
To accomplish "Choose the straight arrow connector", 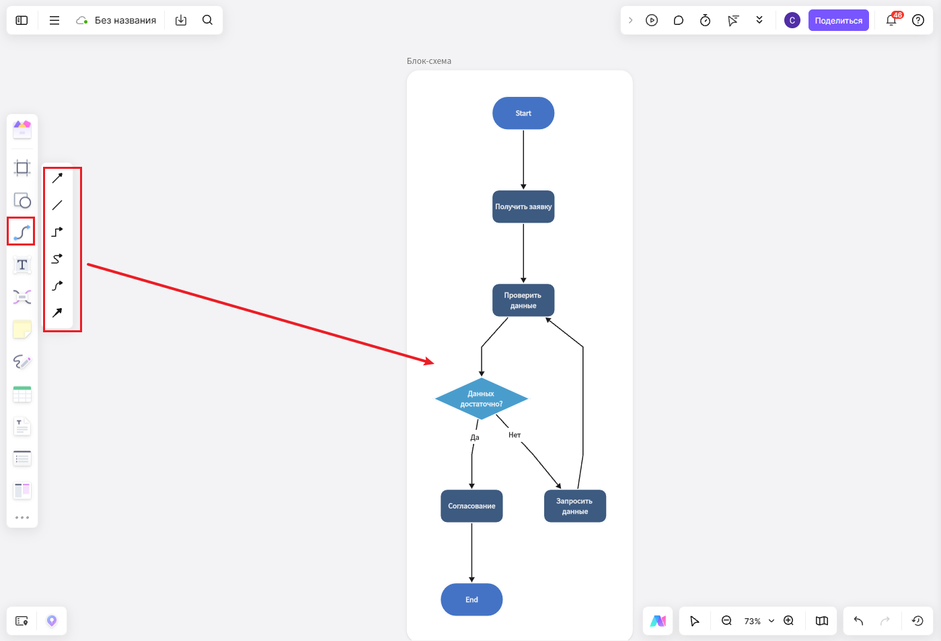I will [57, 178].
